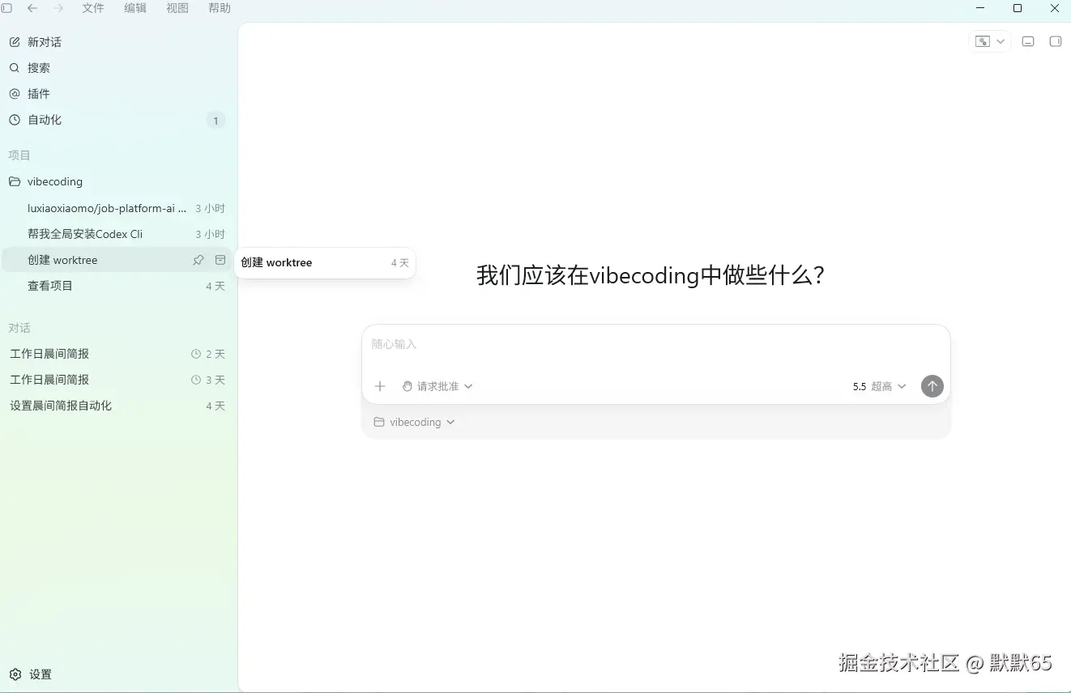Open the 帮助 menu
This screenshot has width=1071, height=693.
pos(220,8)
